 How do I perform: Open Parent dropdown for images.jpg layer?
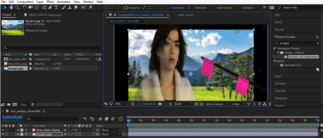click(x=111, y=134)
